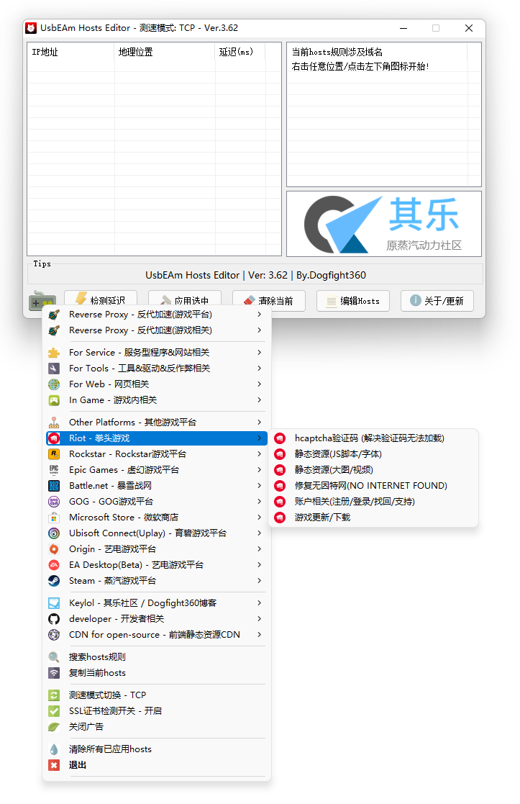This screenshot has width=520, height=804.
Task: Click the In Game controller icon
Action: pos(54,400)
